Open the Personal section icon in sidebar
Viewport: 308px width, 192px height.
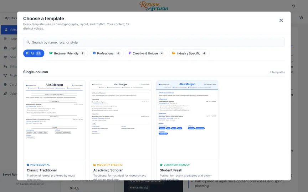[x=6, y=30]
